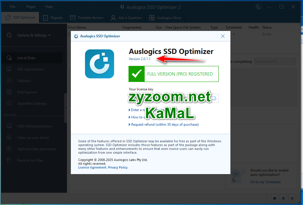The image size is (303, 205).
Task: Open the Portable Version tab
Action: click(87, 18)
